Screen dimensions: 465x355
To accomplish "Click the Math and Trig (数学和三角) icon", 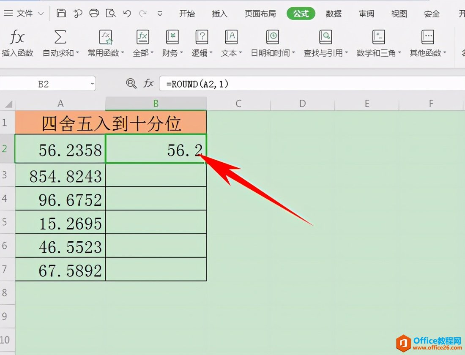I will pos(378,38).
